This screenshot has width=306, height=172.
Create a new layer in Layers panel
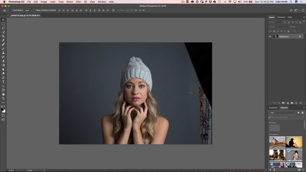pyautogui.click(x=296, y=103)
